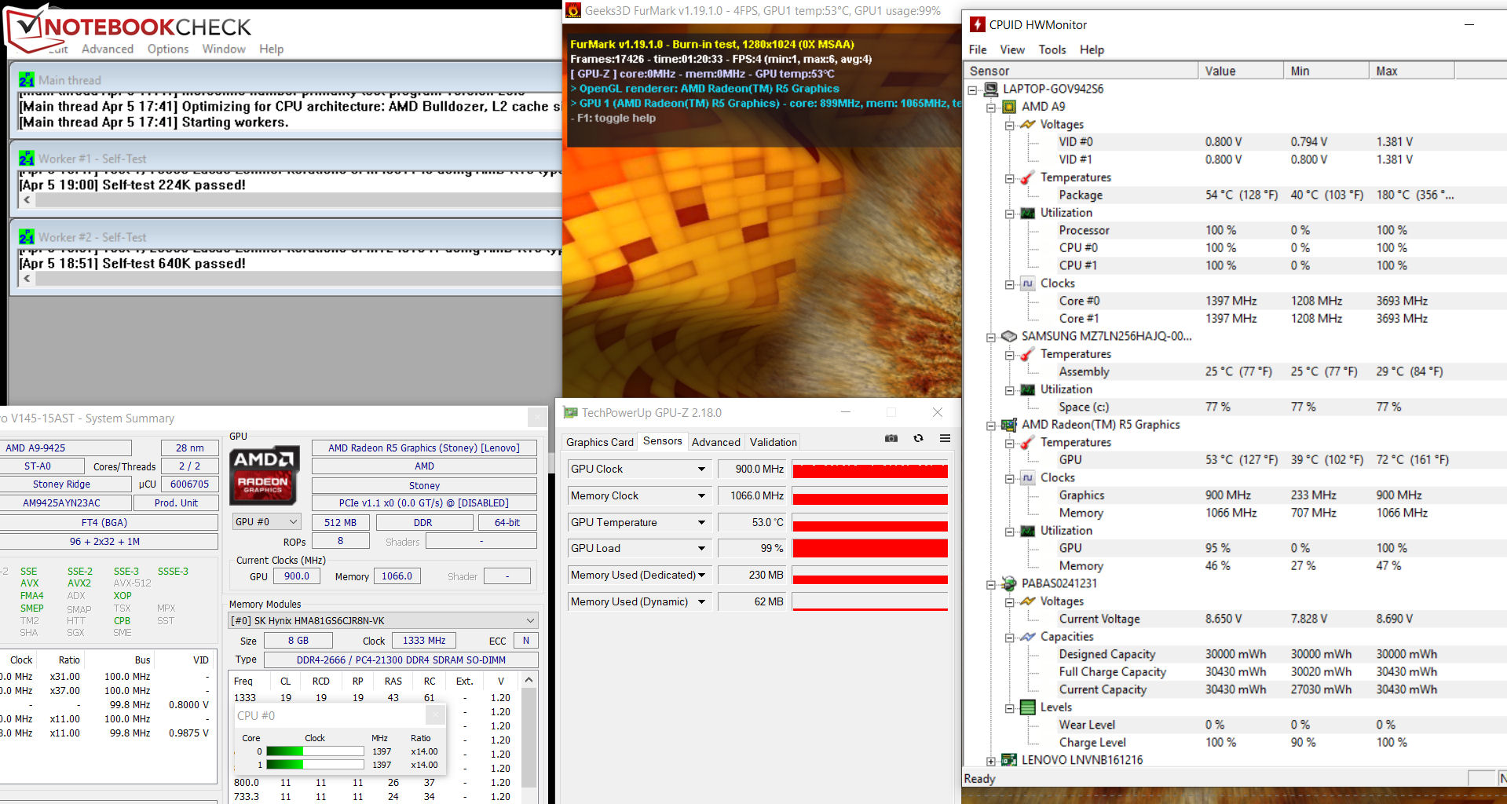The width and height of the screenshot is (1507, 804).
Task: Click the left scroll arrow in Worker #1 window
Action: pyautogui.click(x=27, y=199)
